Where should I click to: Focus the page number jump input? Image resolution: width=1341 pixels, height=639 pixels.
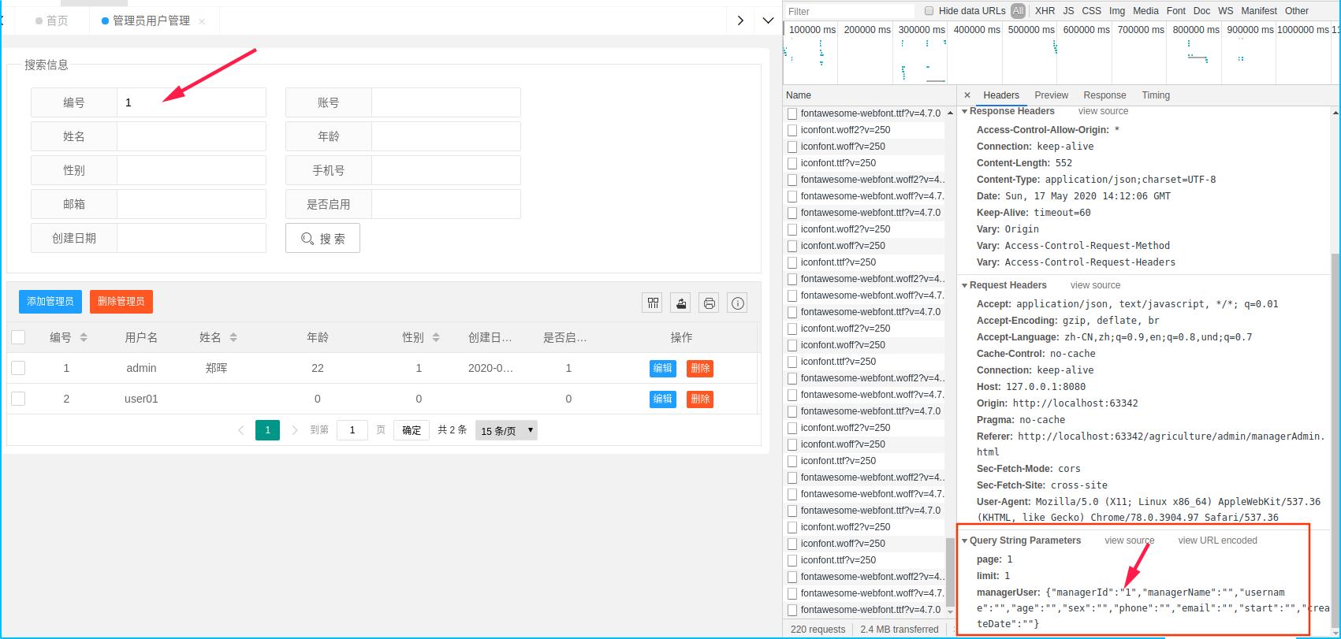[352, 430]
